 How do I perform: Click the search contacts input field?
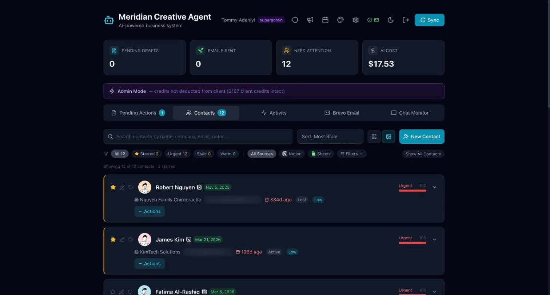pos(198,136)
